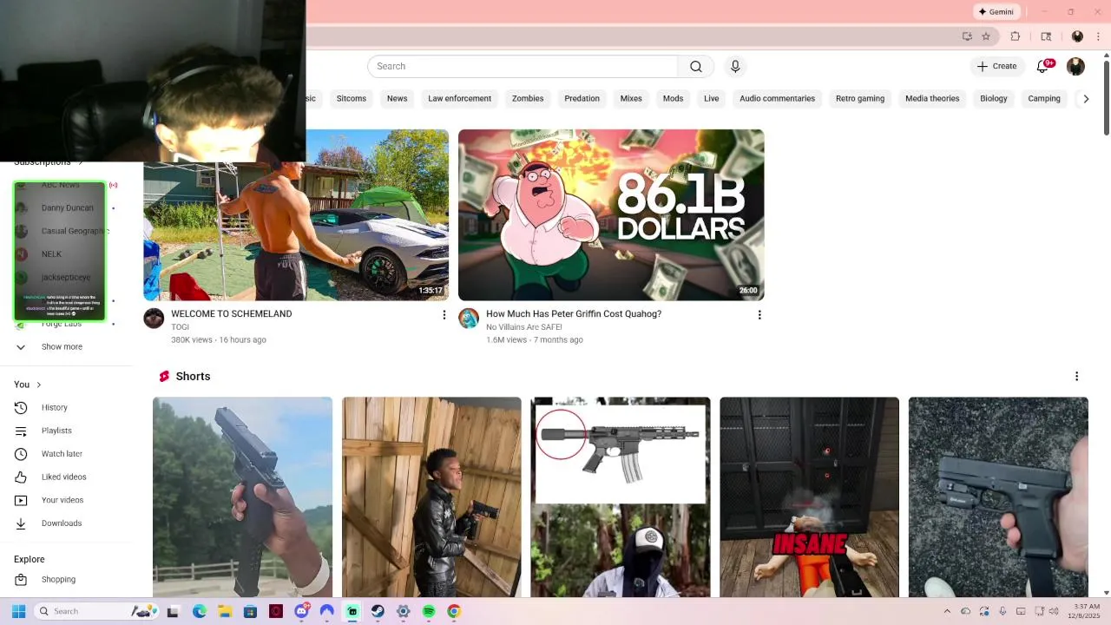The height and width of the screenshot is (625, 1111).
Task: Click the Create button
Action: tap(996, 66)
